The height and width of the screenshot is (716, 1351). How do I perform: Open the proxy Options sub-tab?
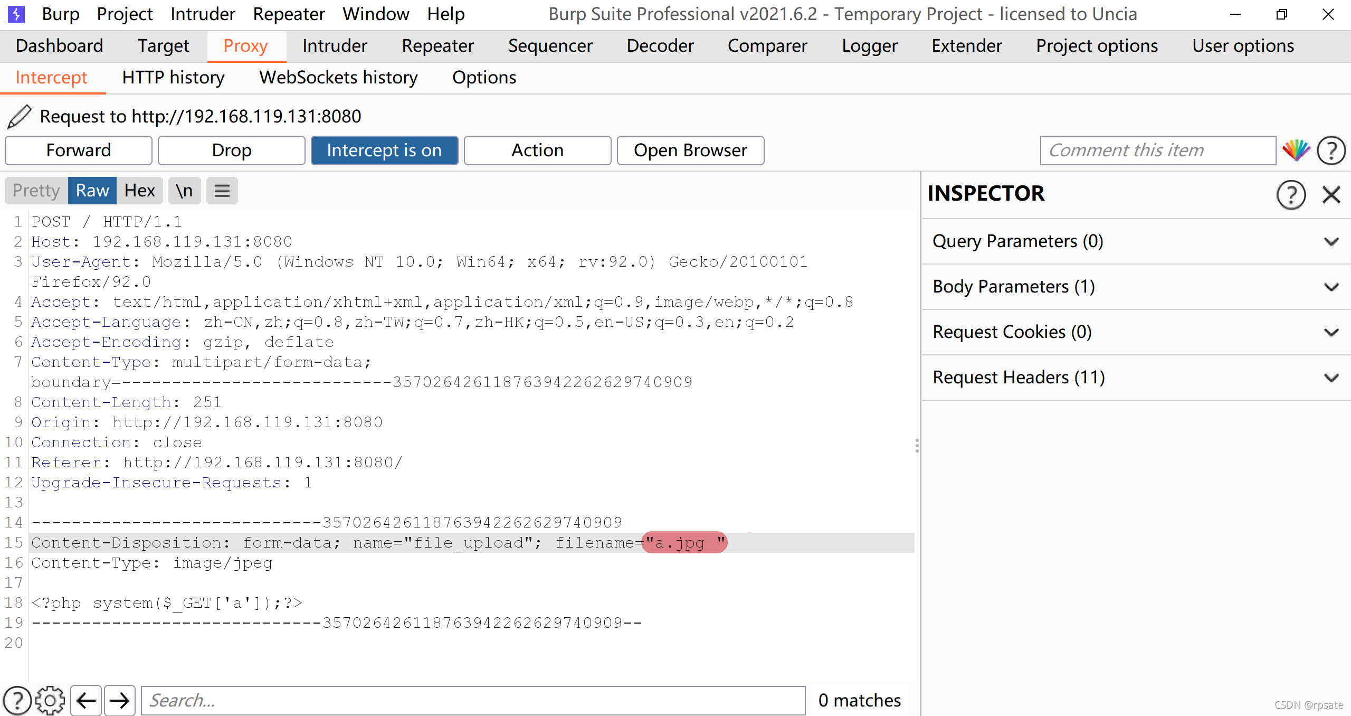[x=484, y=78]
